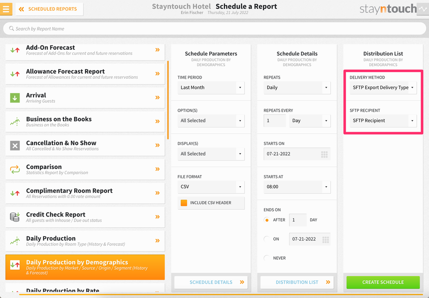
Task: Select the Daily Production report
Action: pos(85,241)
